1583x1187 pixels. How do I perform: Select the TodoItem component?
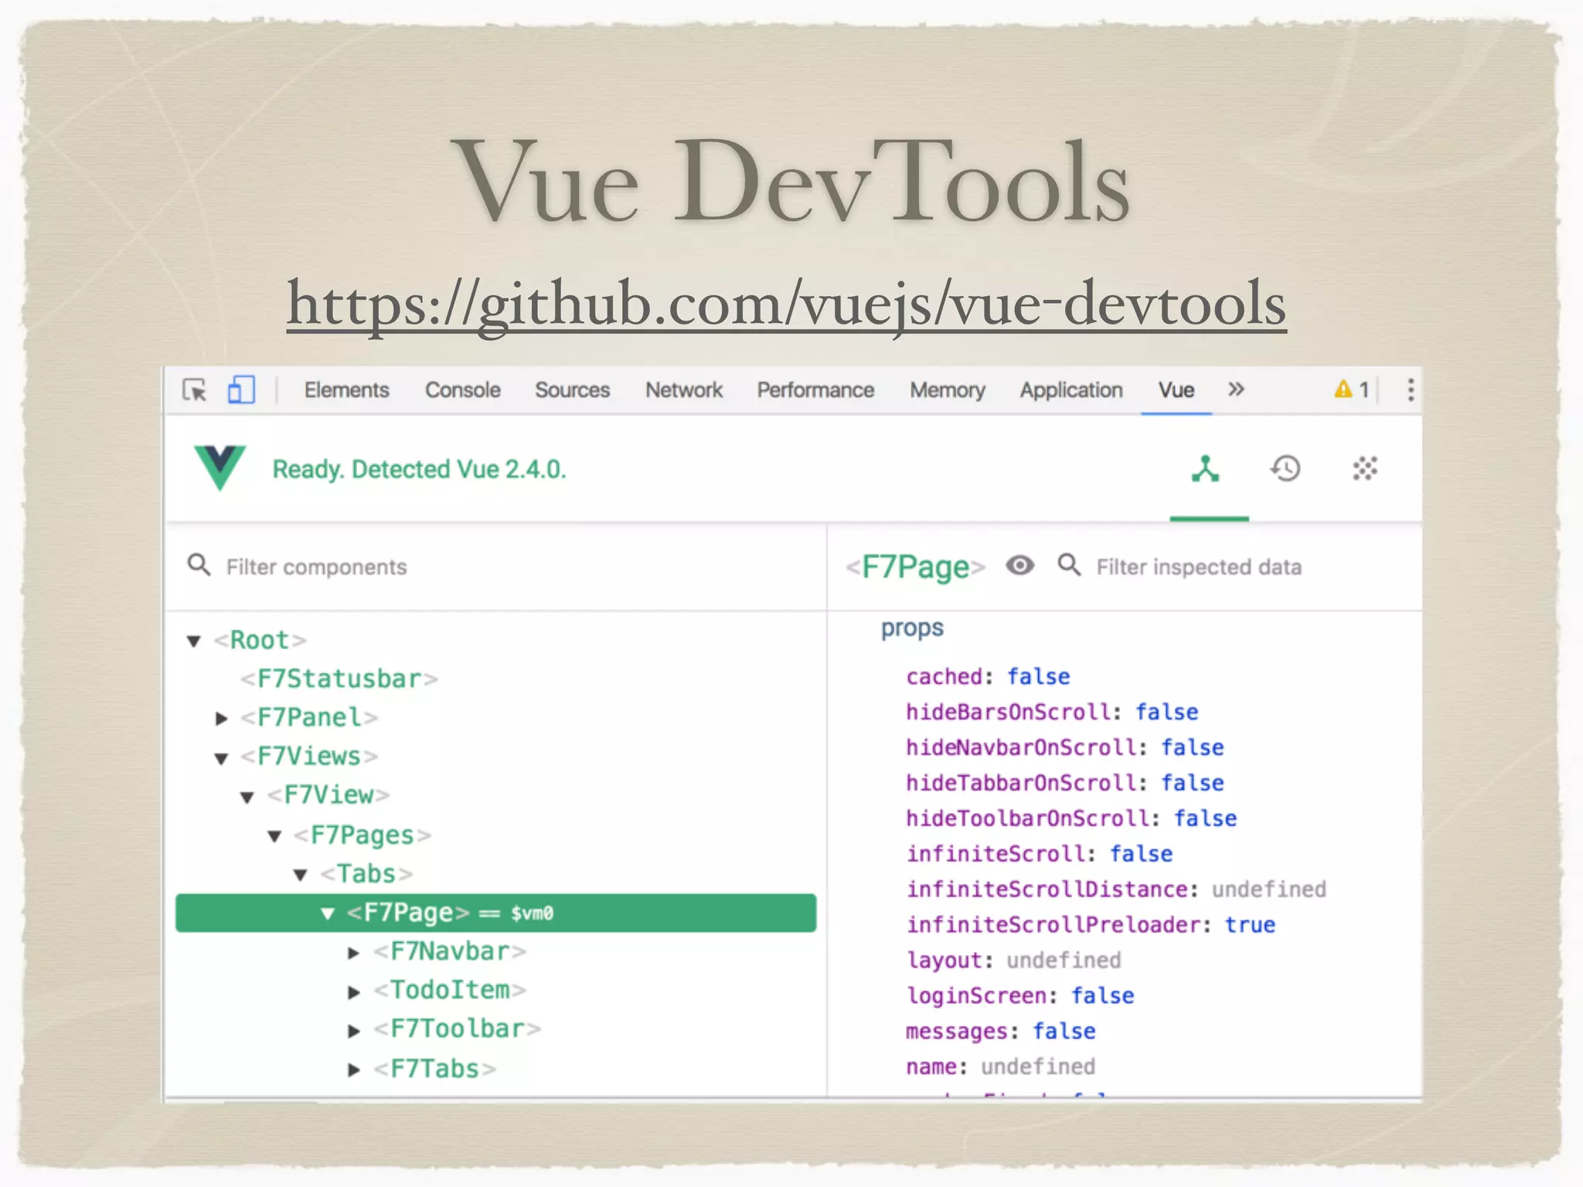[450, 990]
